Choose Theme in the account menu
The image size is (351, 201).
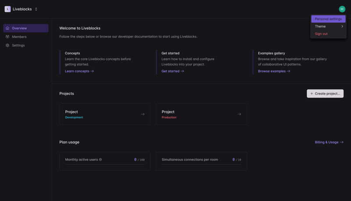[328, 26]
